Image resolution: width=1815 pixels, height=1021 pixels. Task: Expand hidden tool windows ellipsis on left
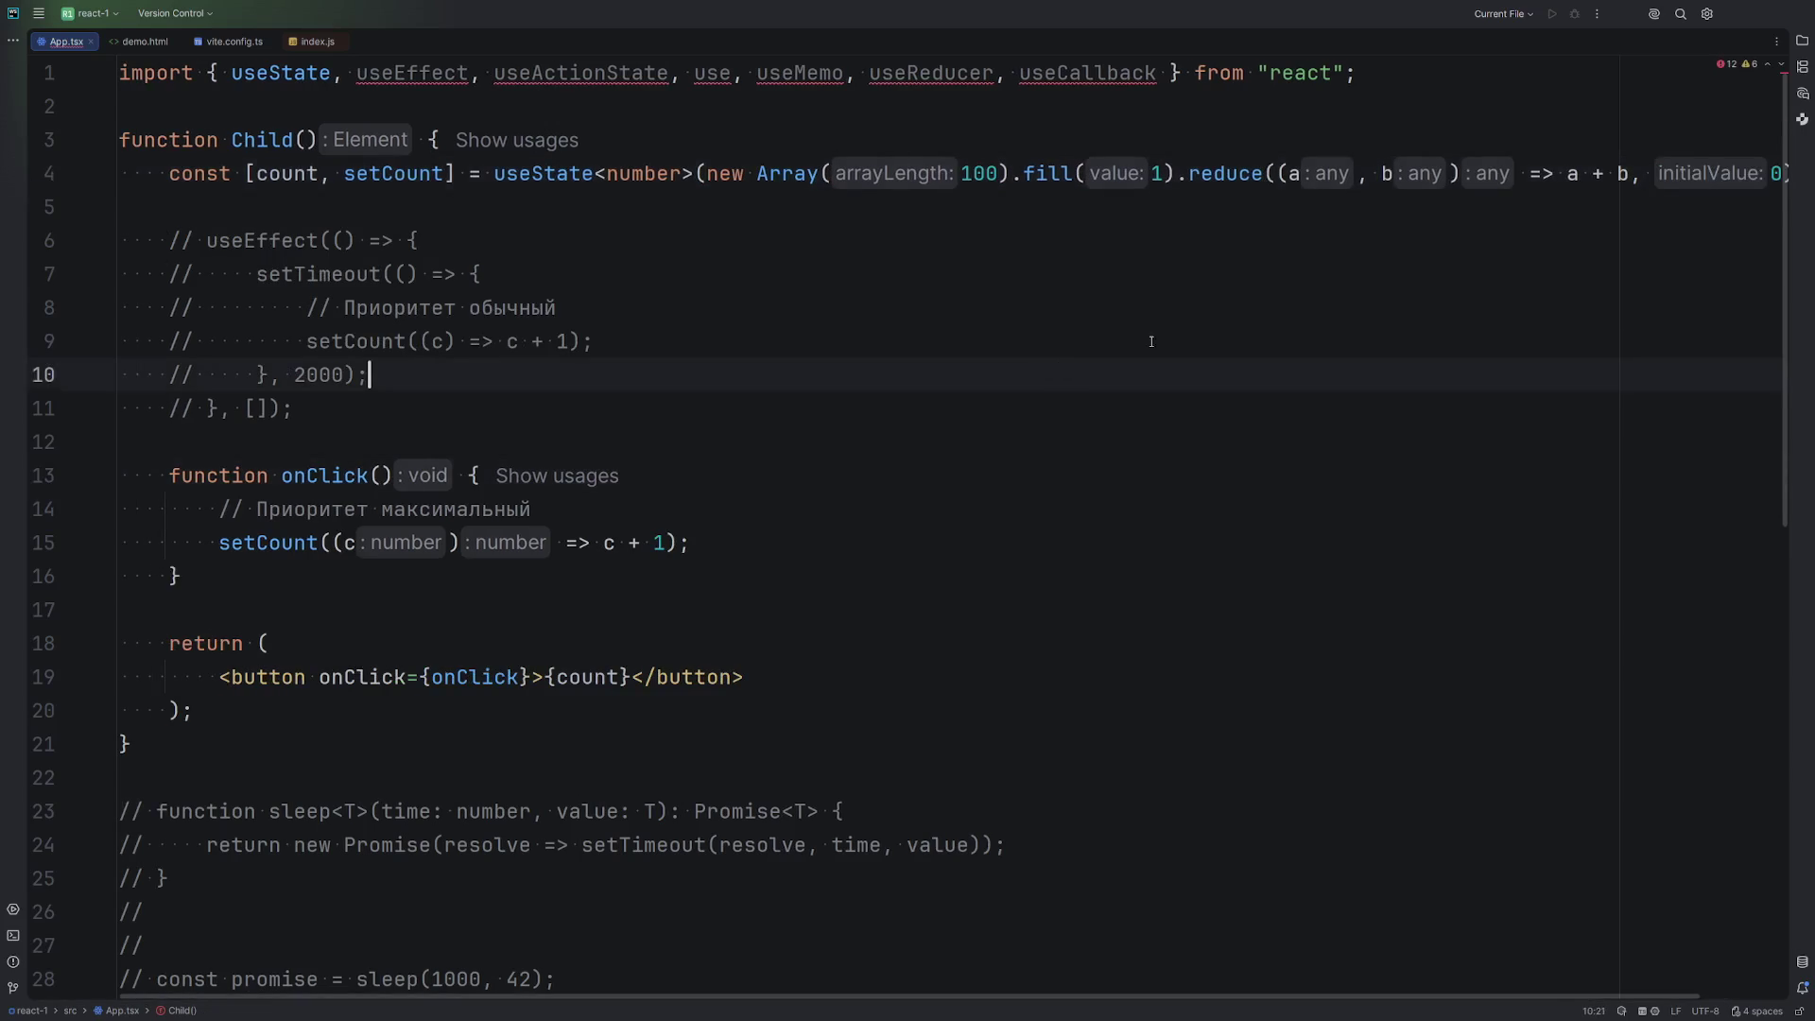pos(12,40)
